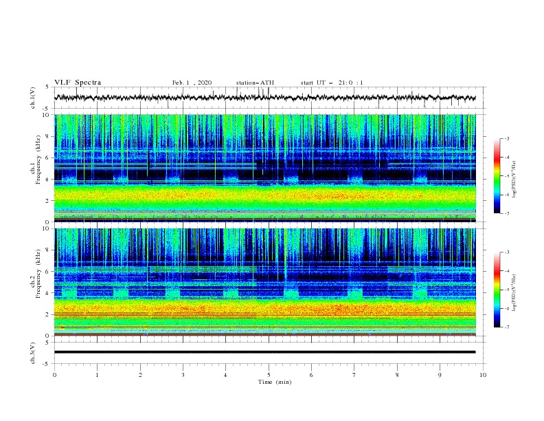This screenshot has height=421, width=544.
Task: Click the 'start UT = 21:0 :1' label
Action: coord(332,83)
